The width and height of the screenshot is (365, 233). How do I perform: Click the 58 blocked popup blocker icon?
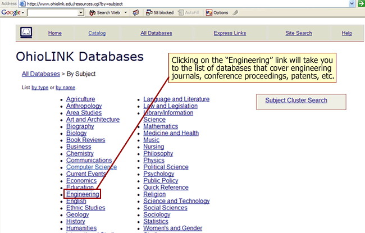point(149,12)
